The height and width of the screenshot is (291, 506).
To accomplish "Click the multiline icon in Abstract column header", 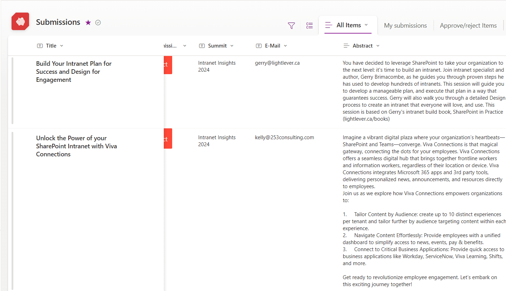I will coord(346,46).
